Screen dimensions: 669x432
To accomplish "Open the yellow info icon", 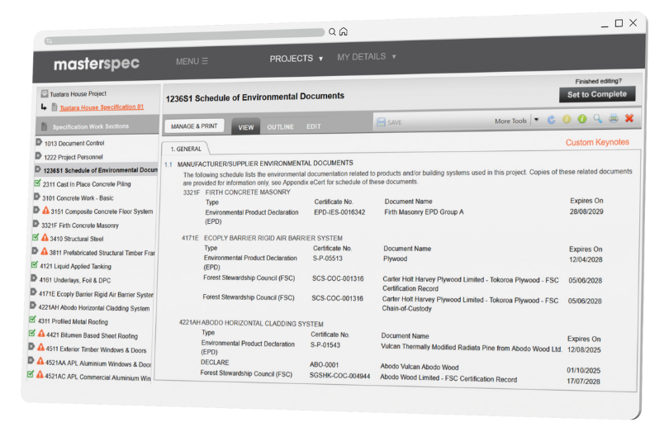I will (567, 119).
